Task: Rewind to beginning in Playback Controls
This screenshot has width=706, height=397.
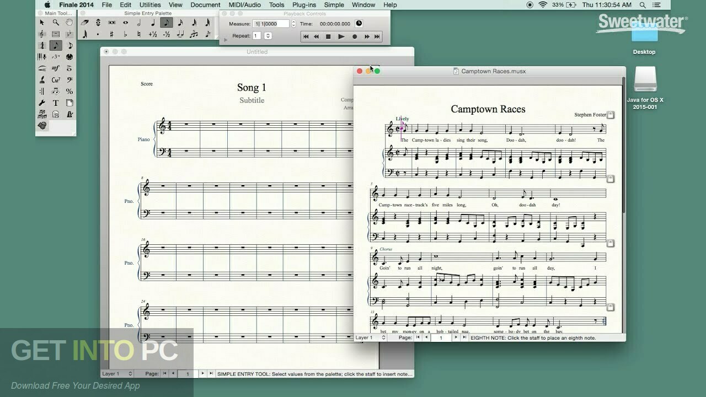Action: point(306,36)
